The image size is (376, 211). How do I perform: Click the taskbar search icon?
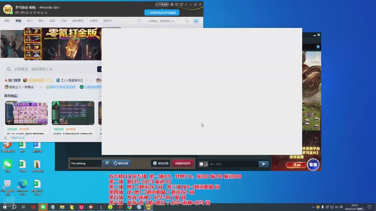click(14, 207)
